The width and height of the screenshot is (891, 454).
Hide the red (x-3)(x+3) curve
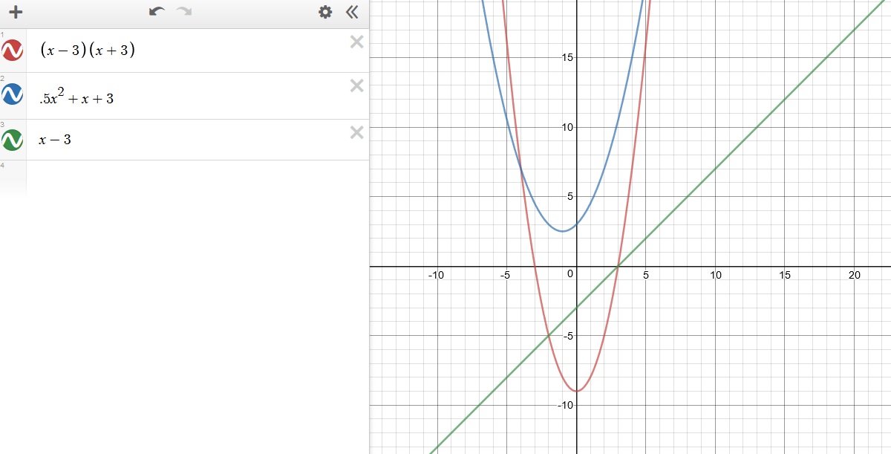point(13,51)
